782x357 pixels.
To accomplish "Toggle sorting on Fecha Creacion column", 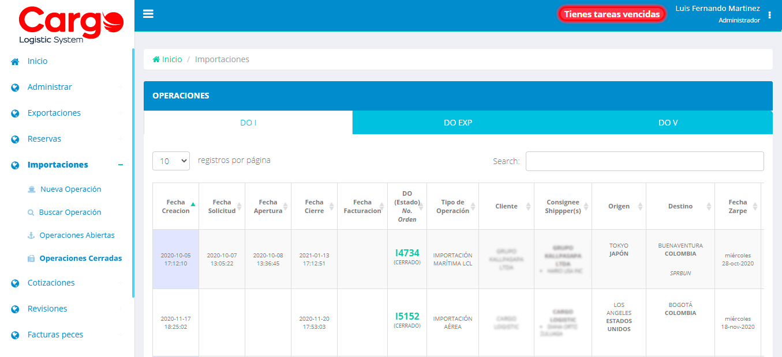I will [x=175, y=206].
